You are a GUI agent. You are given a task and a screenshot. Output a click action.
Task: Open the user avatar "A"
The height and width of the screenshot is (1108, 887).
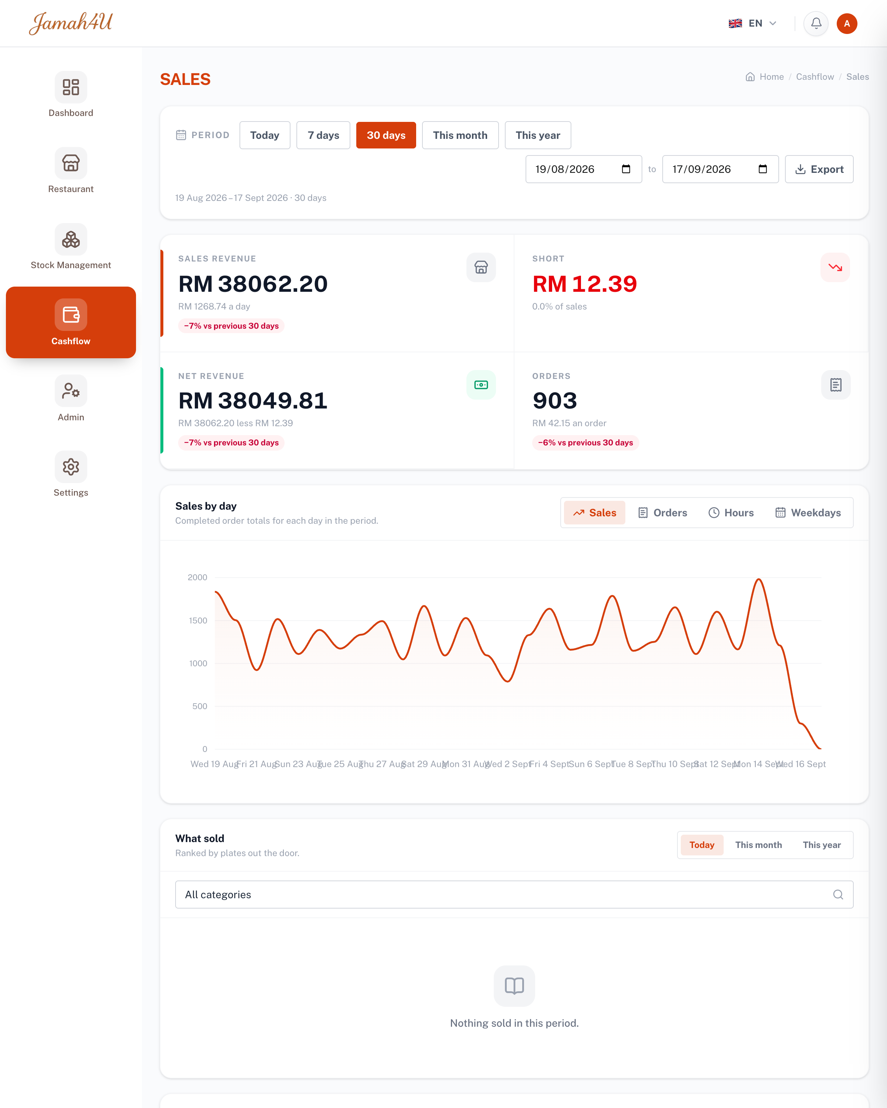point(847,24)
